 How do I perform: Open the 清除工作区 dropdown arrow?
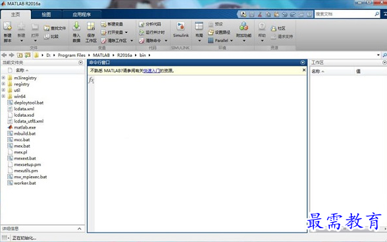[x=132, y=40]
